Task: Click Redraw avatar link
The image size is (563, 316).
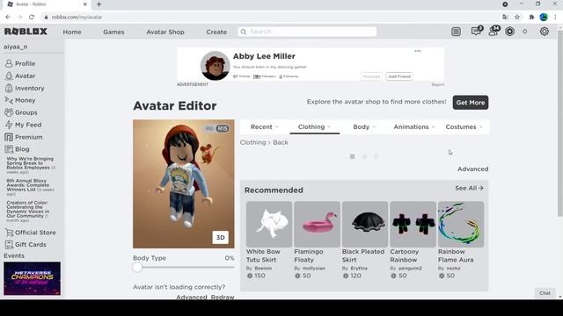Action: tap(223, 297)
